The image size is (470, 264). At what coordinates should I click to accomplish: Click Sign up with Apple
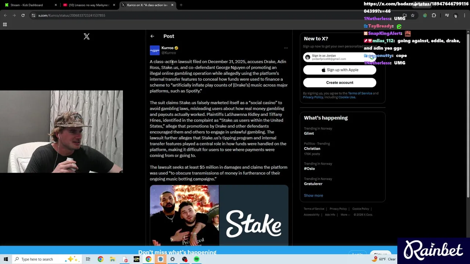point(340,70)
